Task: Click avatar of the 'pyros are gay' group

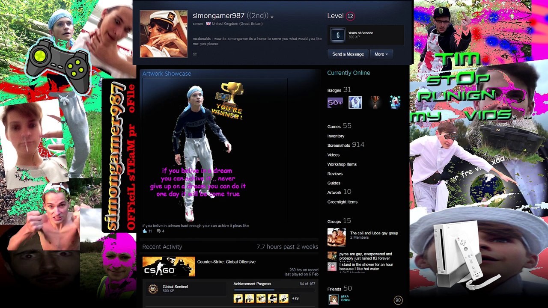Action: (332, 256)
